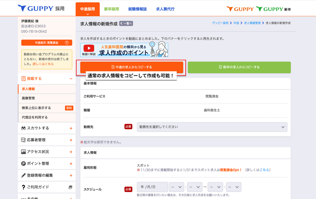This screenshot has width=316, height=199.
Task: Click the P icon for ポイント管理
Action: pos(23,164)
